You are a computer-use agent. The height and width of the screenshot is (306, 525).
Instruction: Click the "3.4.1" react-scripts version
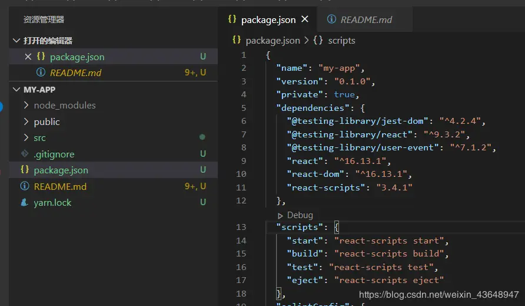tap(394, 187)
